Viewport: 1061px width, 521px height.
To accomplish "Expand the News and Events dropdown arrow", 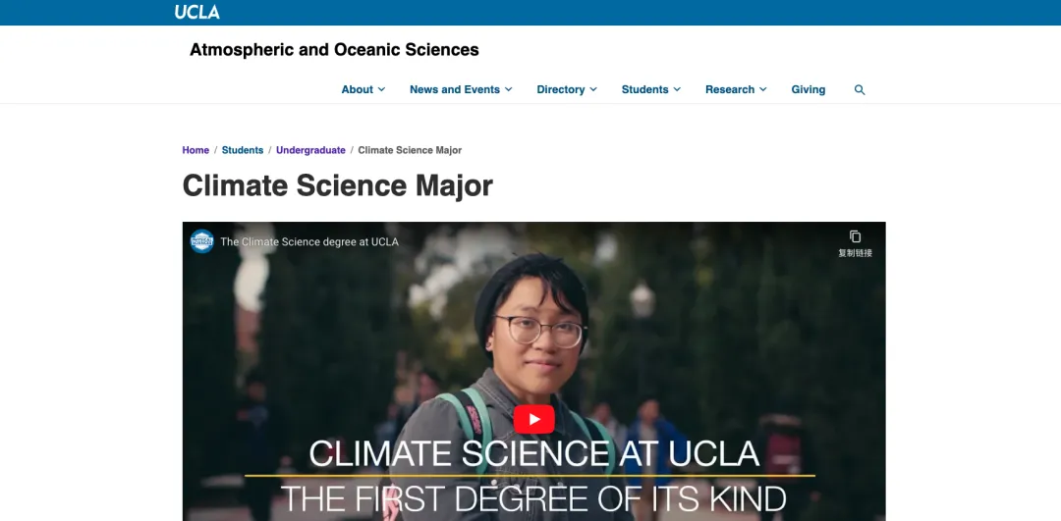I will [x=509, y=89].
